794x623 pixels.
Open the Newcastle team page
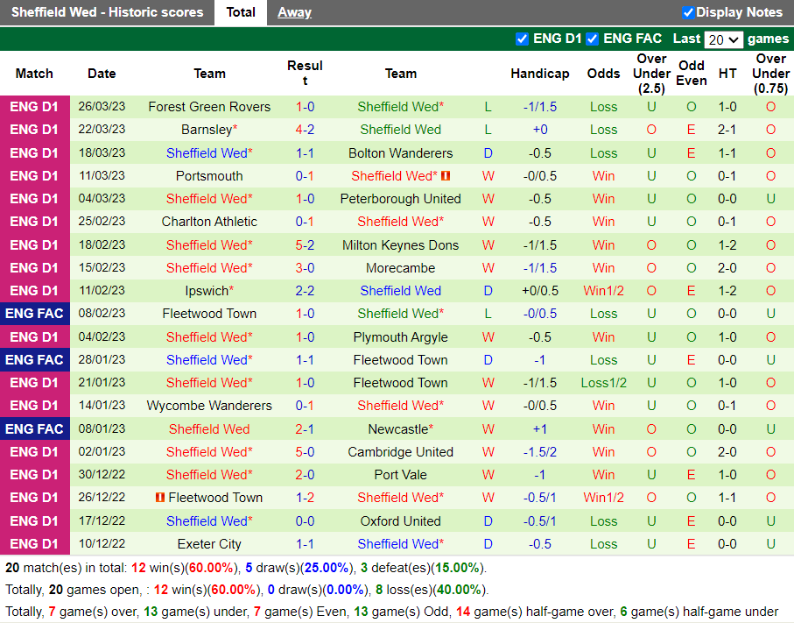pos(397,428)
